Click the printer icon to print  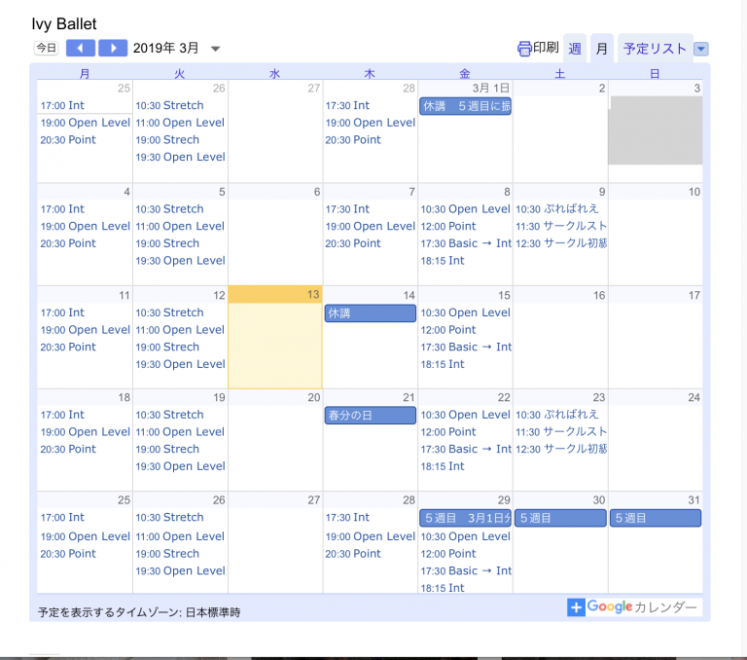point(524,48)
